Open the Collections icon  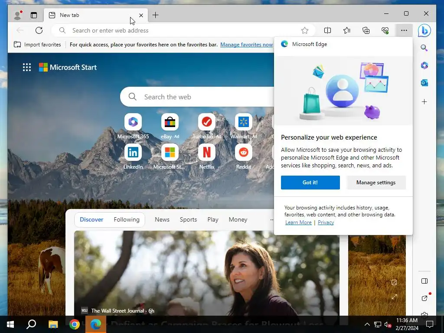tap(366, 30)
